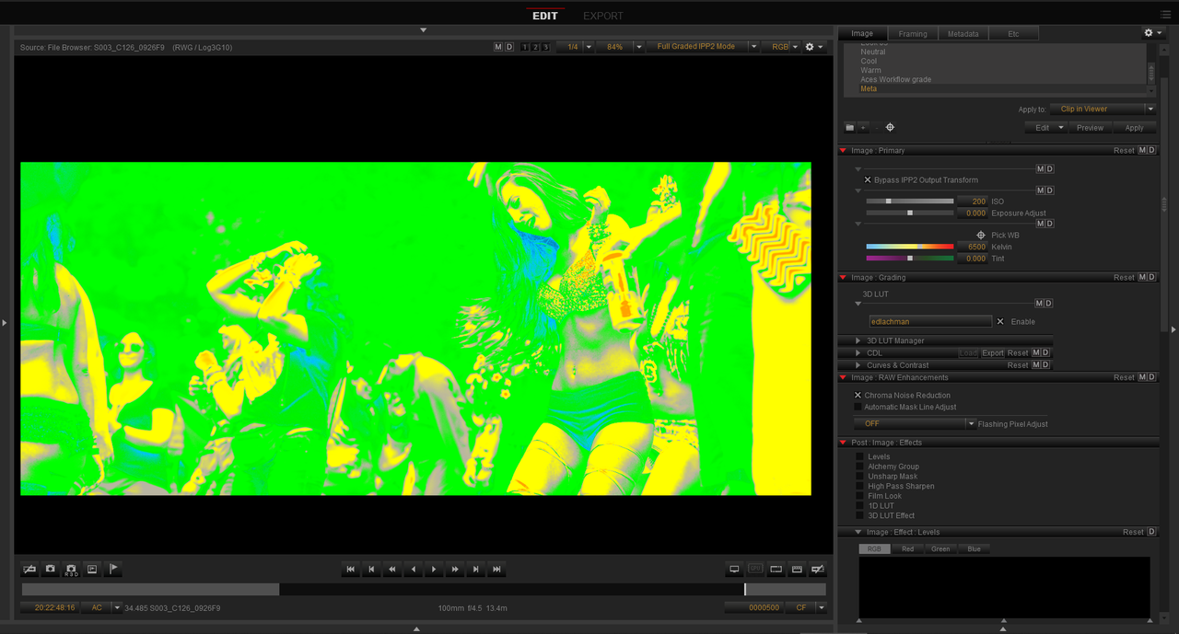
Task: Click the M button in viewer header
Action: coord(498,47)
